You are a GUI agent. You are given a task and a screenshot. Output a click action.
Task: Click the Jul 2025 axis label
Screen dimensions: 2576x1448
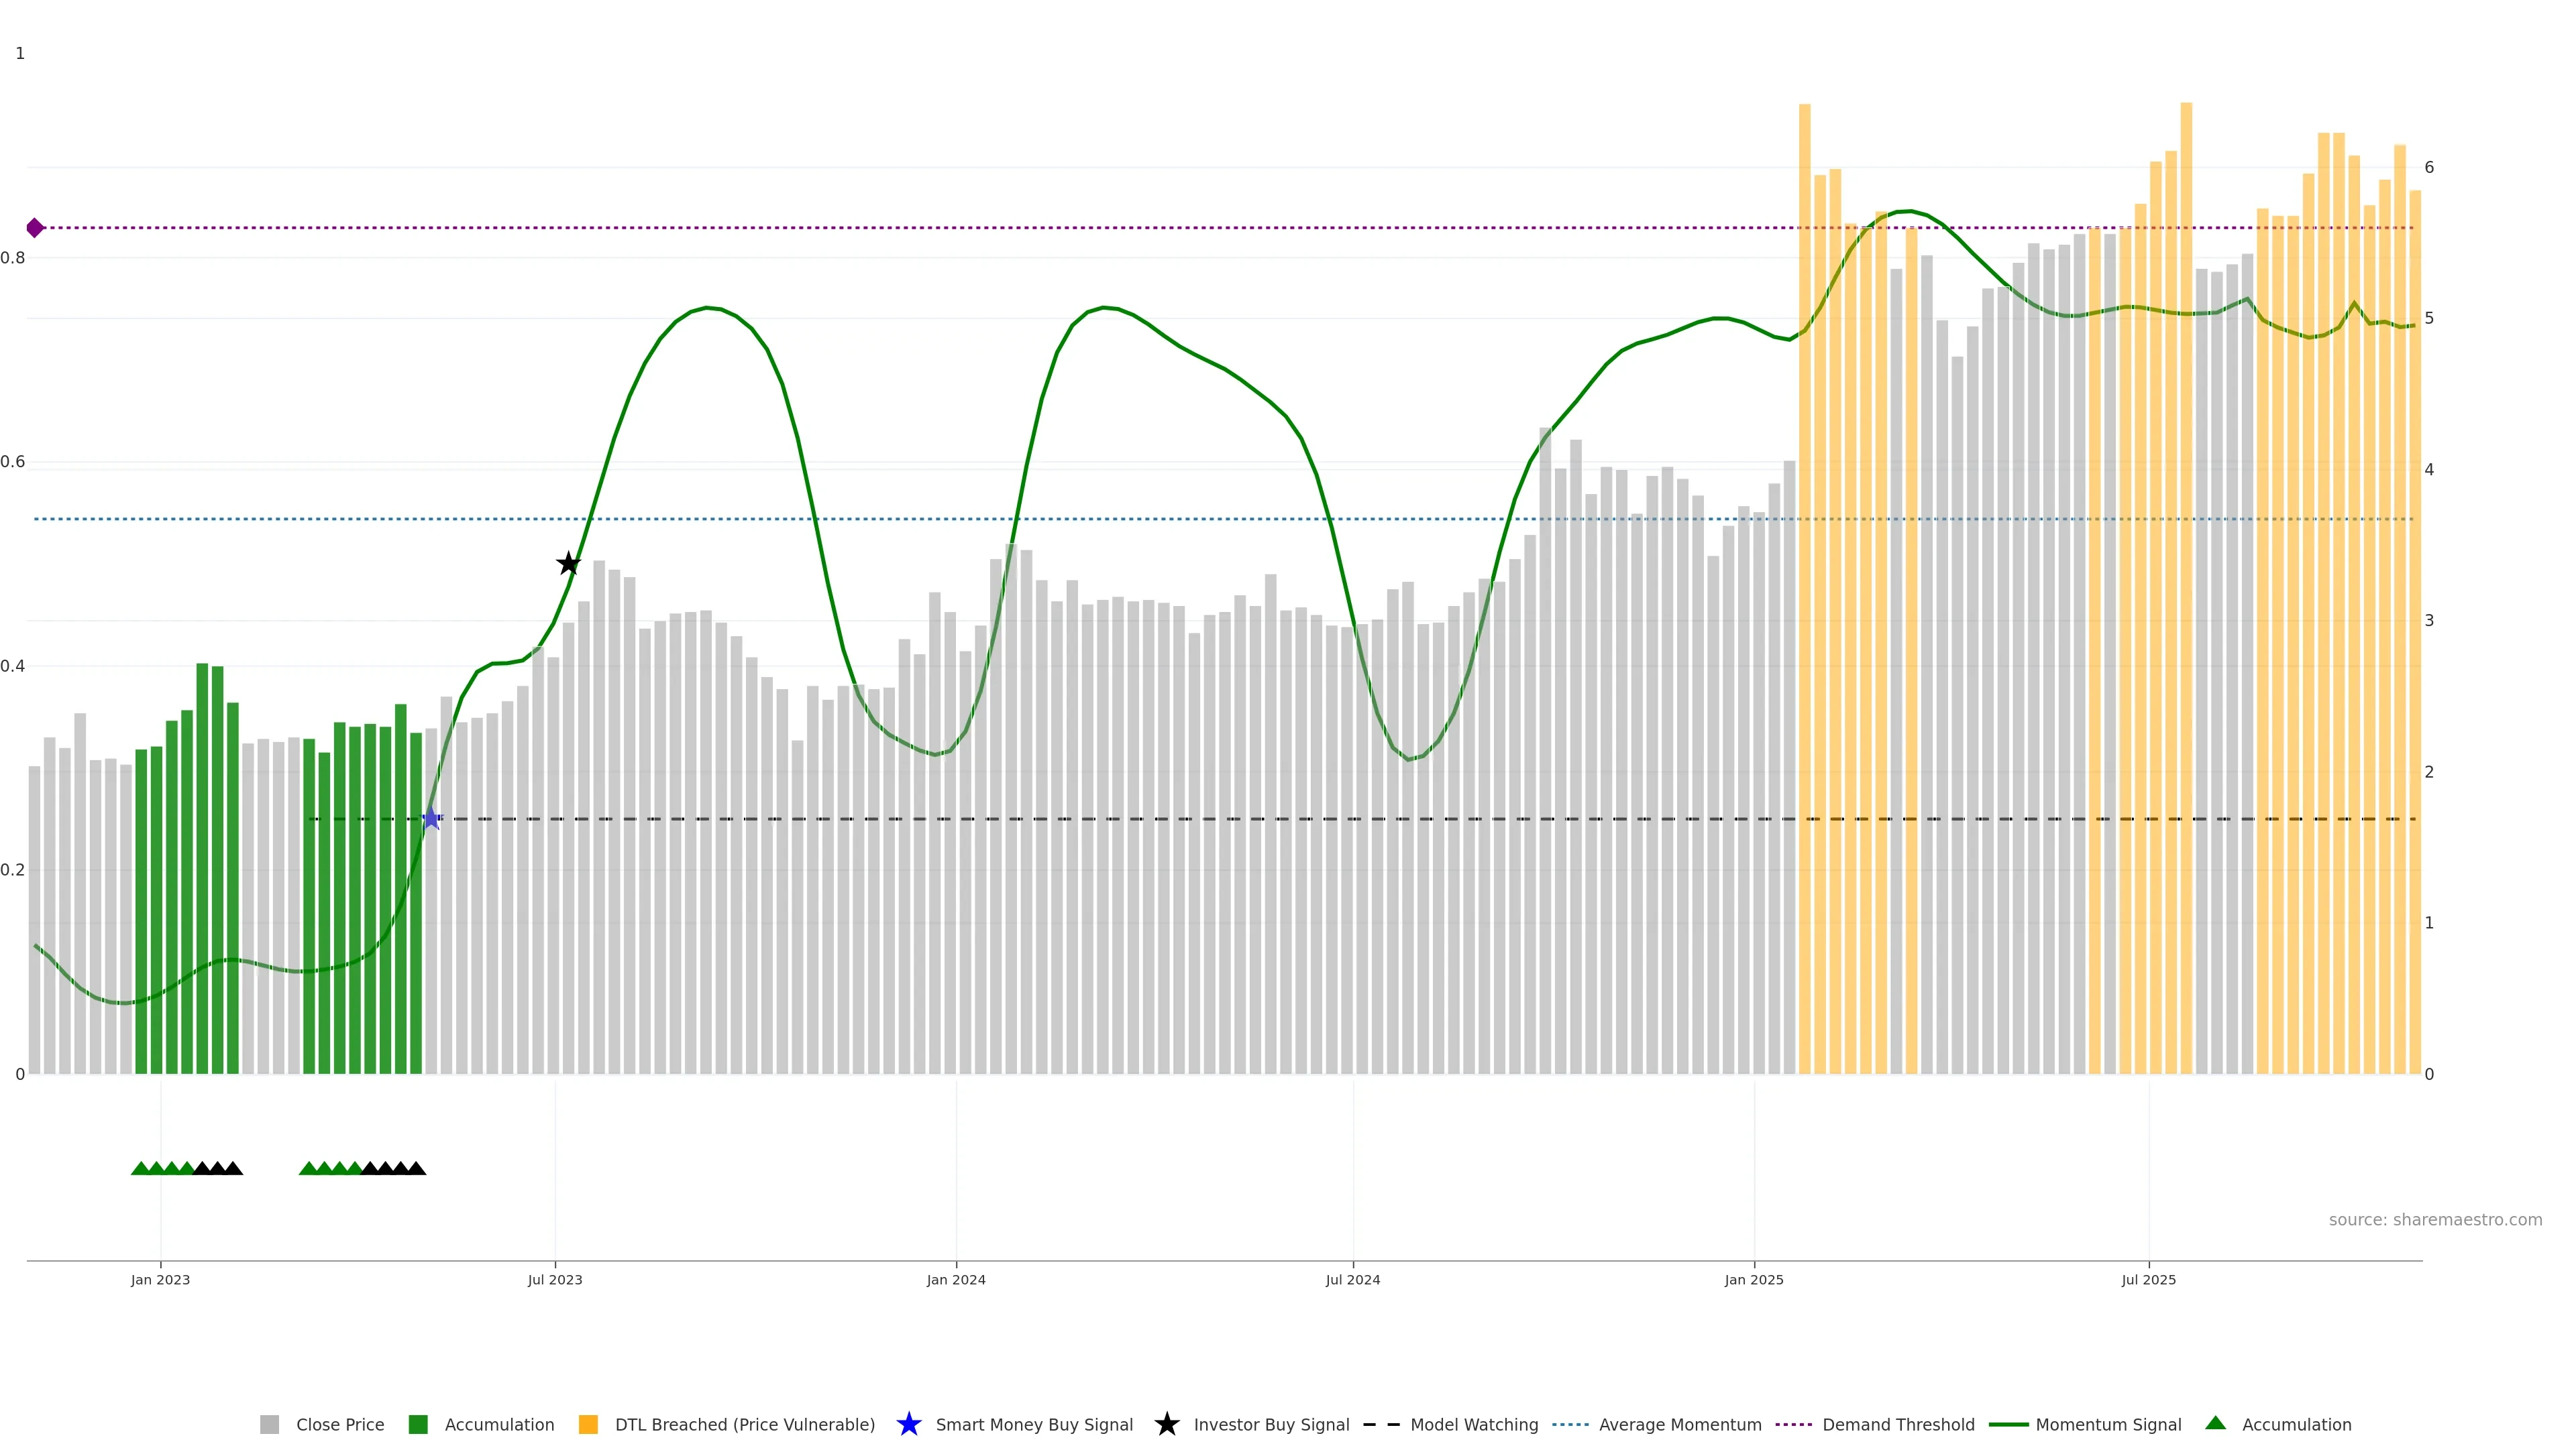pyautogui.click(x=2148, y=1279)
